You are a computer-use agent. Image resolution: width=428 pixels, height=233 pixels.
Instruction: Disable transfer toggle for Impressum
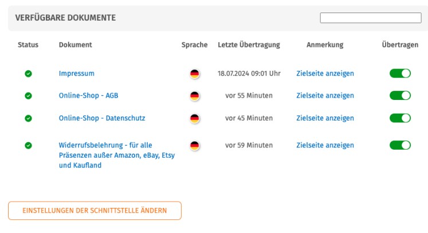(x=400, y=73)
